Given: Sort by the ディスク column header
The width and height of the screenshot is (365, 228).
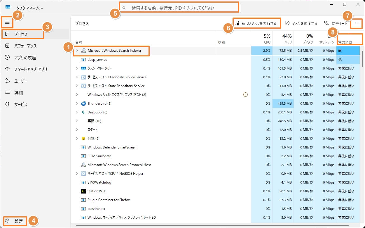Looking at the screenshot, I should [x=304, y=38].
